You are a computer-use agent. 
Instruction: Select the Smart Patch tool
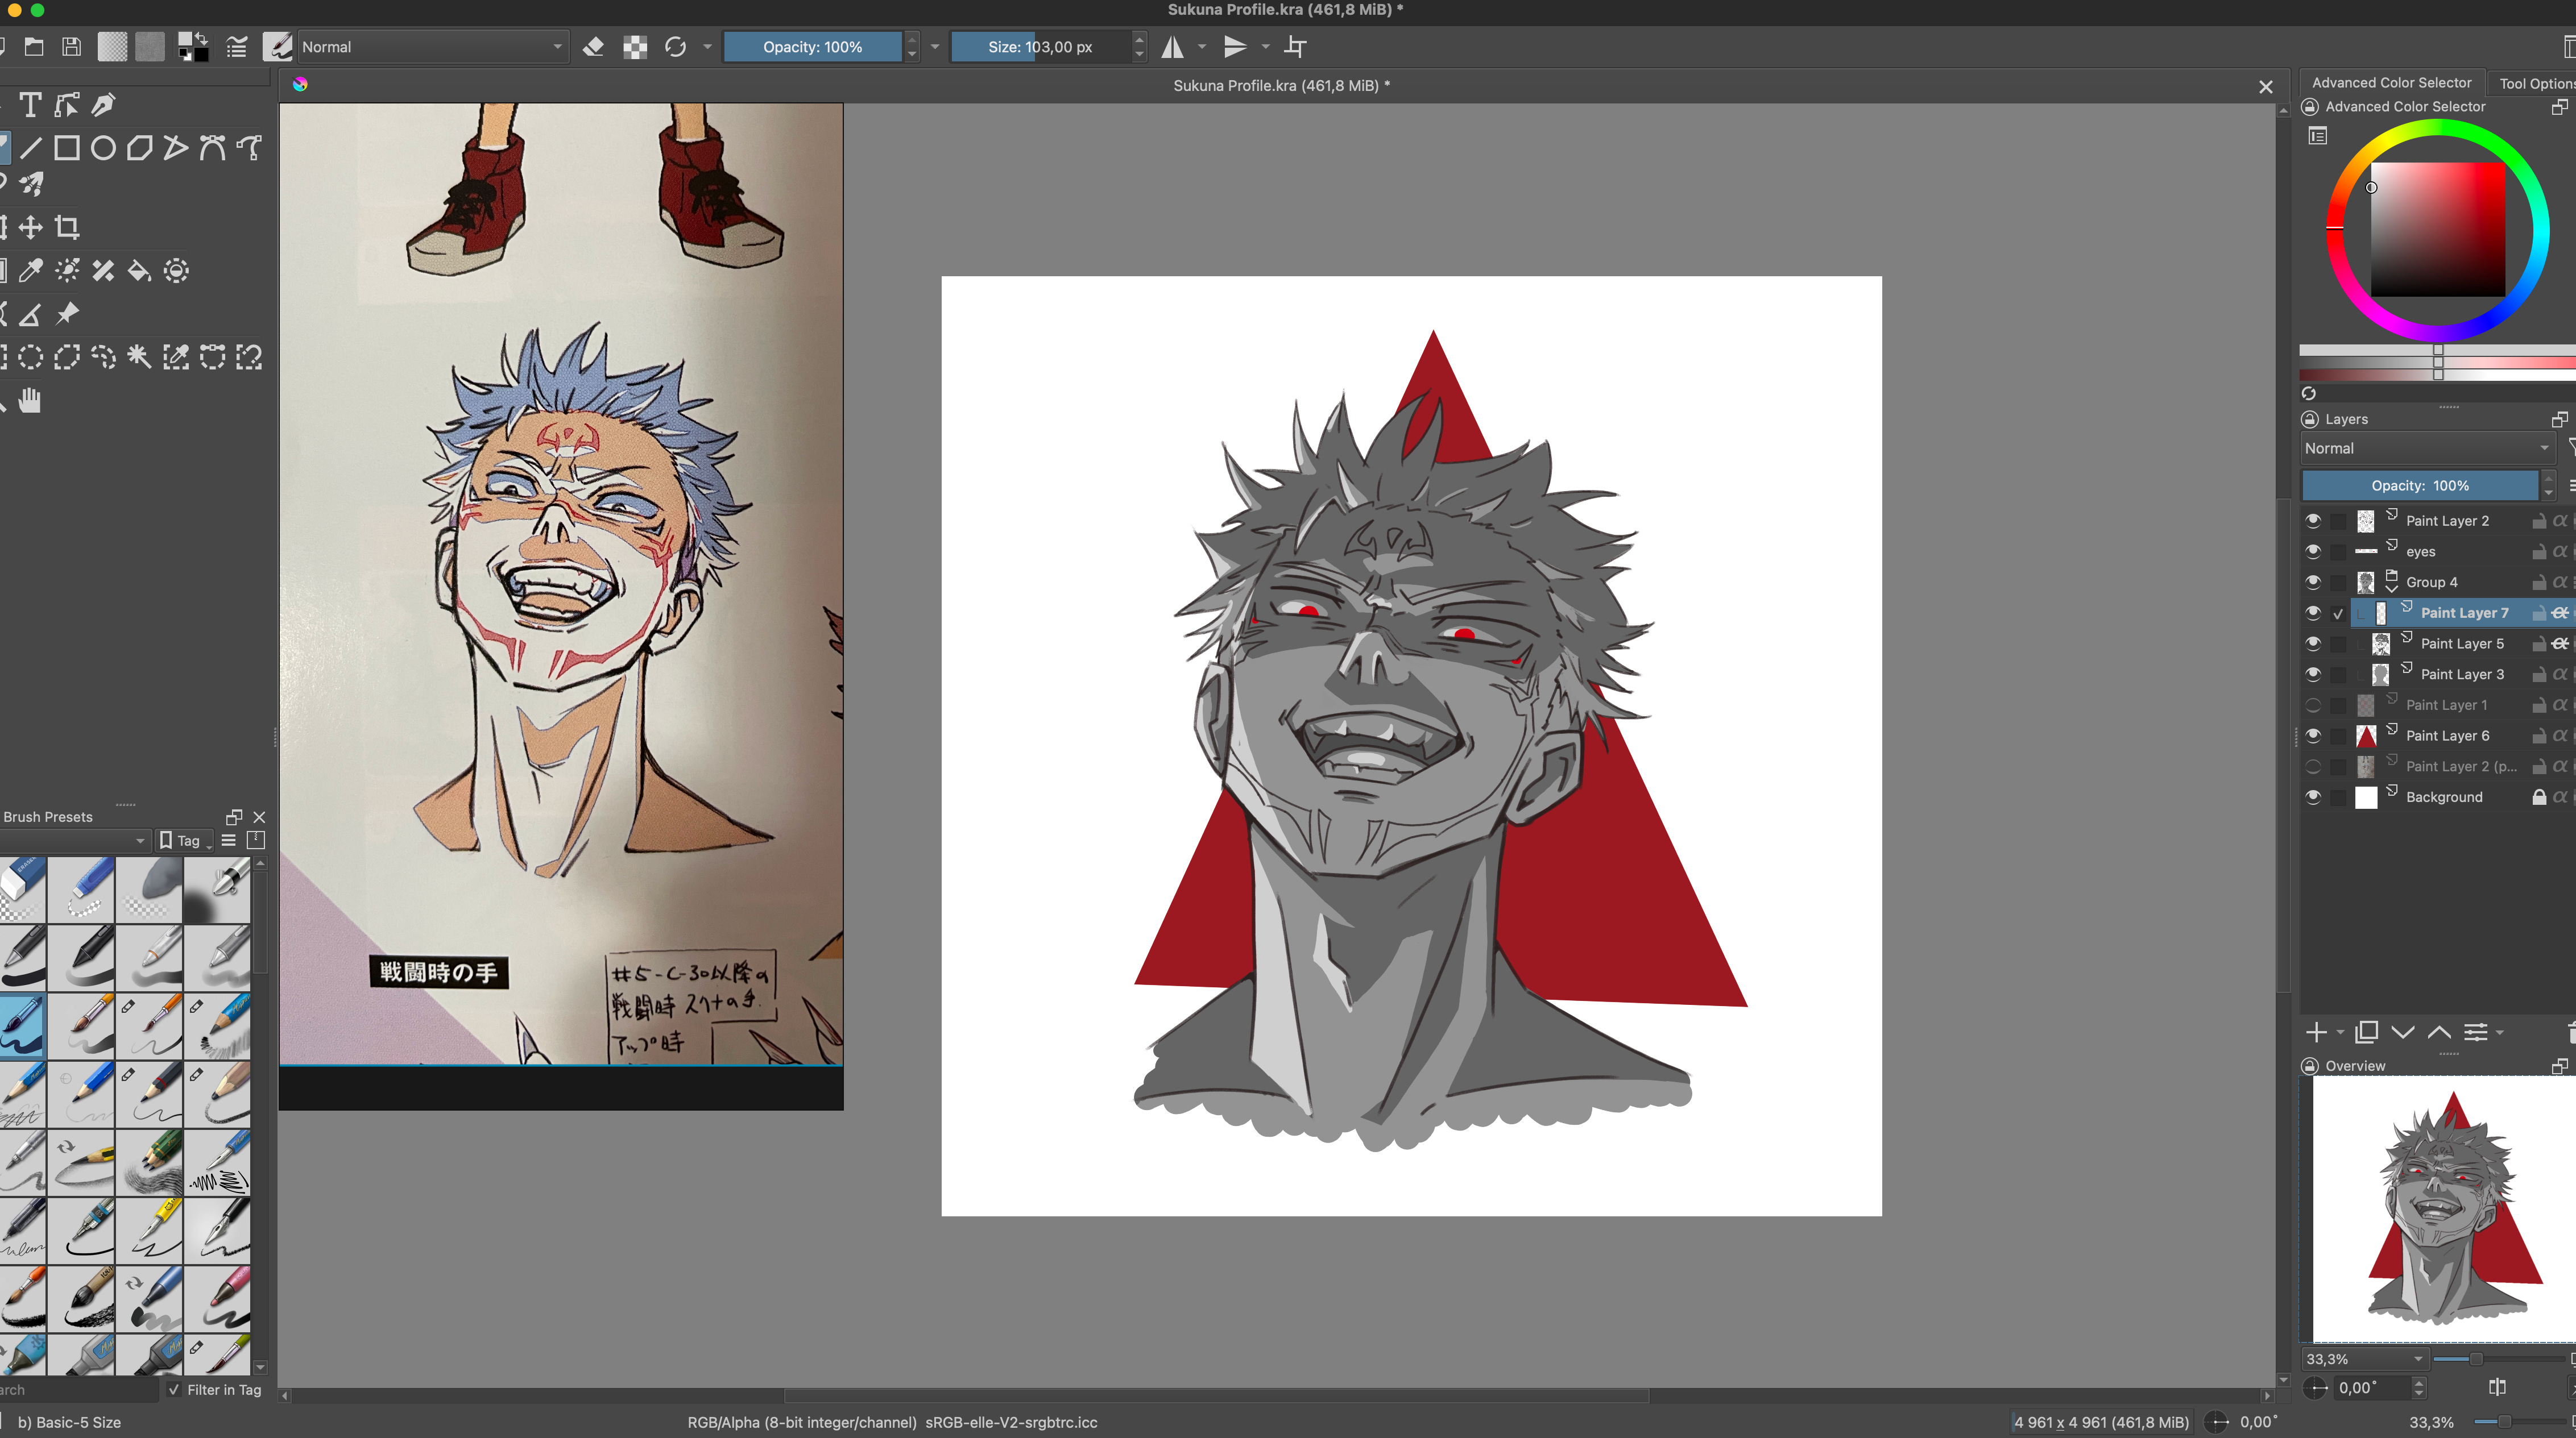[103, 271]
